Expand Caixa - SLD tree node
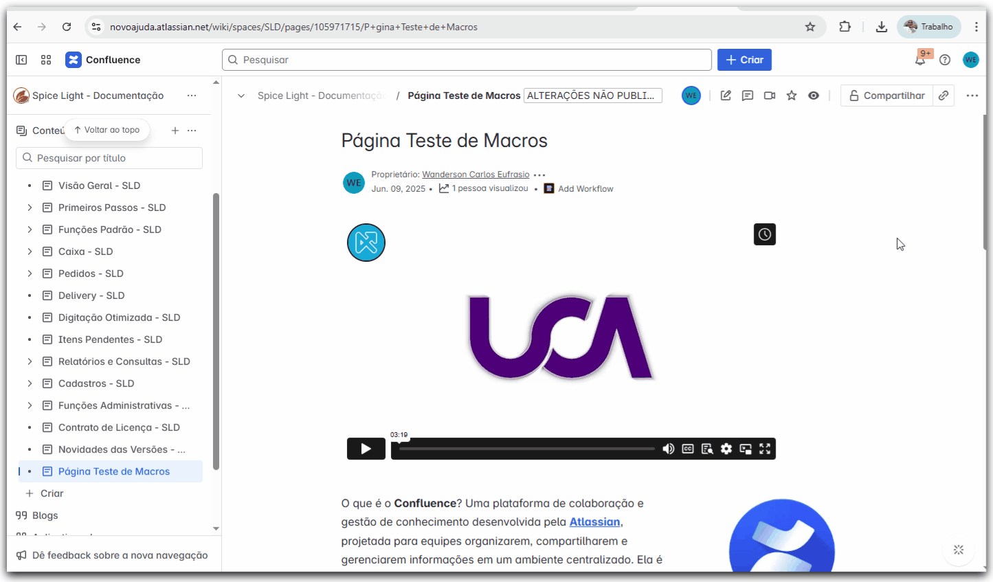The height and width of the screenshot is (582, 993). [30, 251]
